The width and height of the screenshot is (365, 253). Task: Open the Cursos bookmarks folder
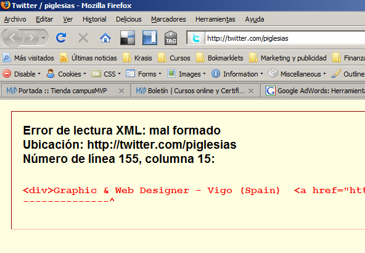174,58
